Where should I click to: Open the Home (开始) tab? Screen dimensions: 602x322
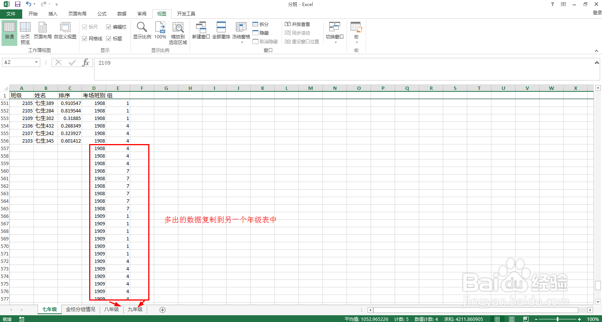coord(33,14)
